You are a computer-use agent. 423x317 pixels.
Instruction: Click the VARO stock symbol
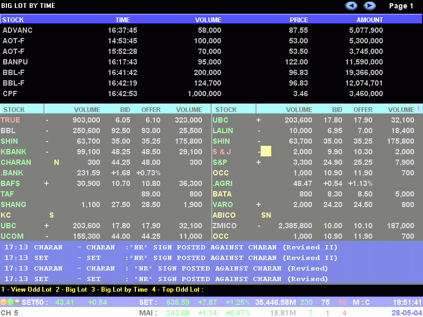[223, 204]
